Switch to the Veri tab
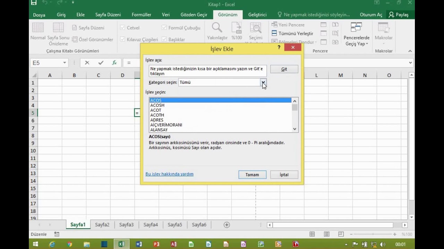 pyautogui.click(x=166, y=15)
